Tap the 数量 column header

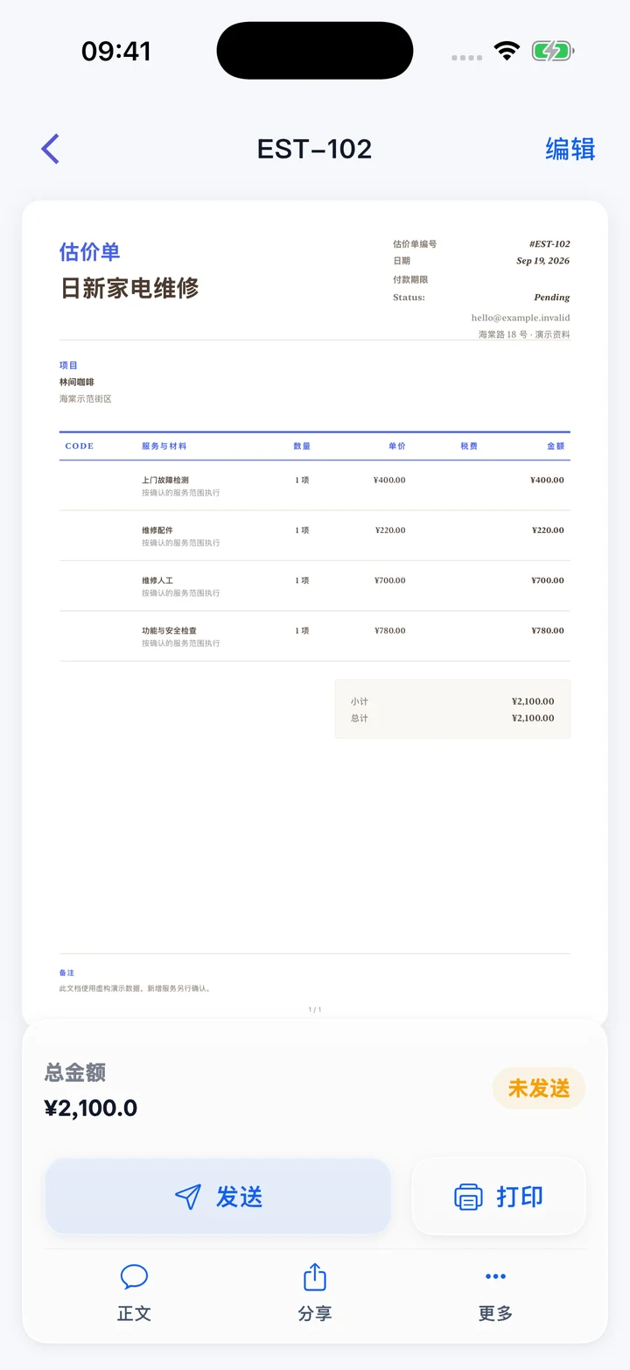tap(302, 446)
